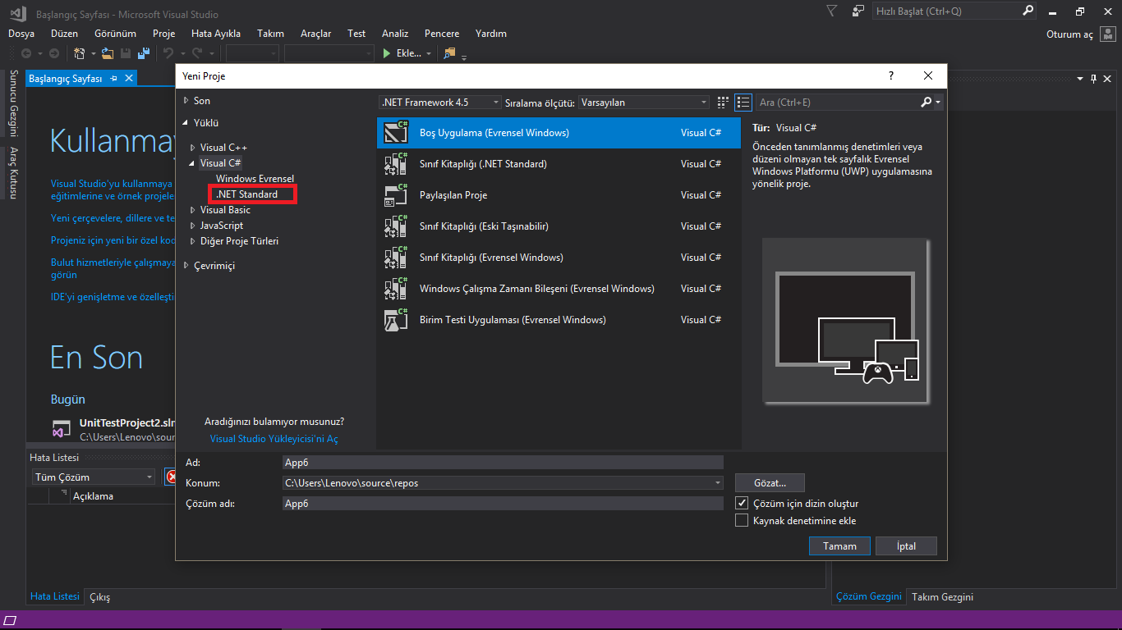The width and height of the screenshot is (1122, 630).
Task: Expand the JavaScript tree node
Action: [x=193, y=226]
